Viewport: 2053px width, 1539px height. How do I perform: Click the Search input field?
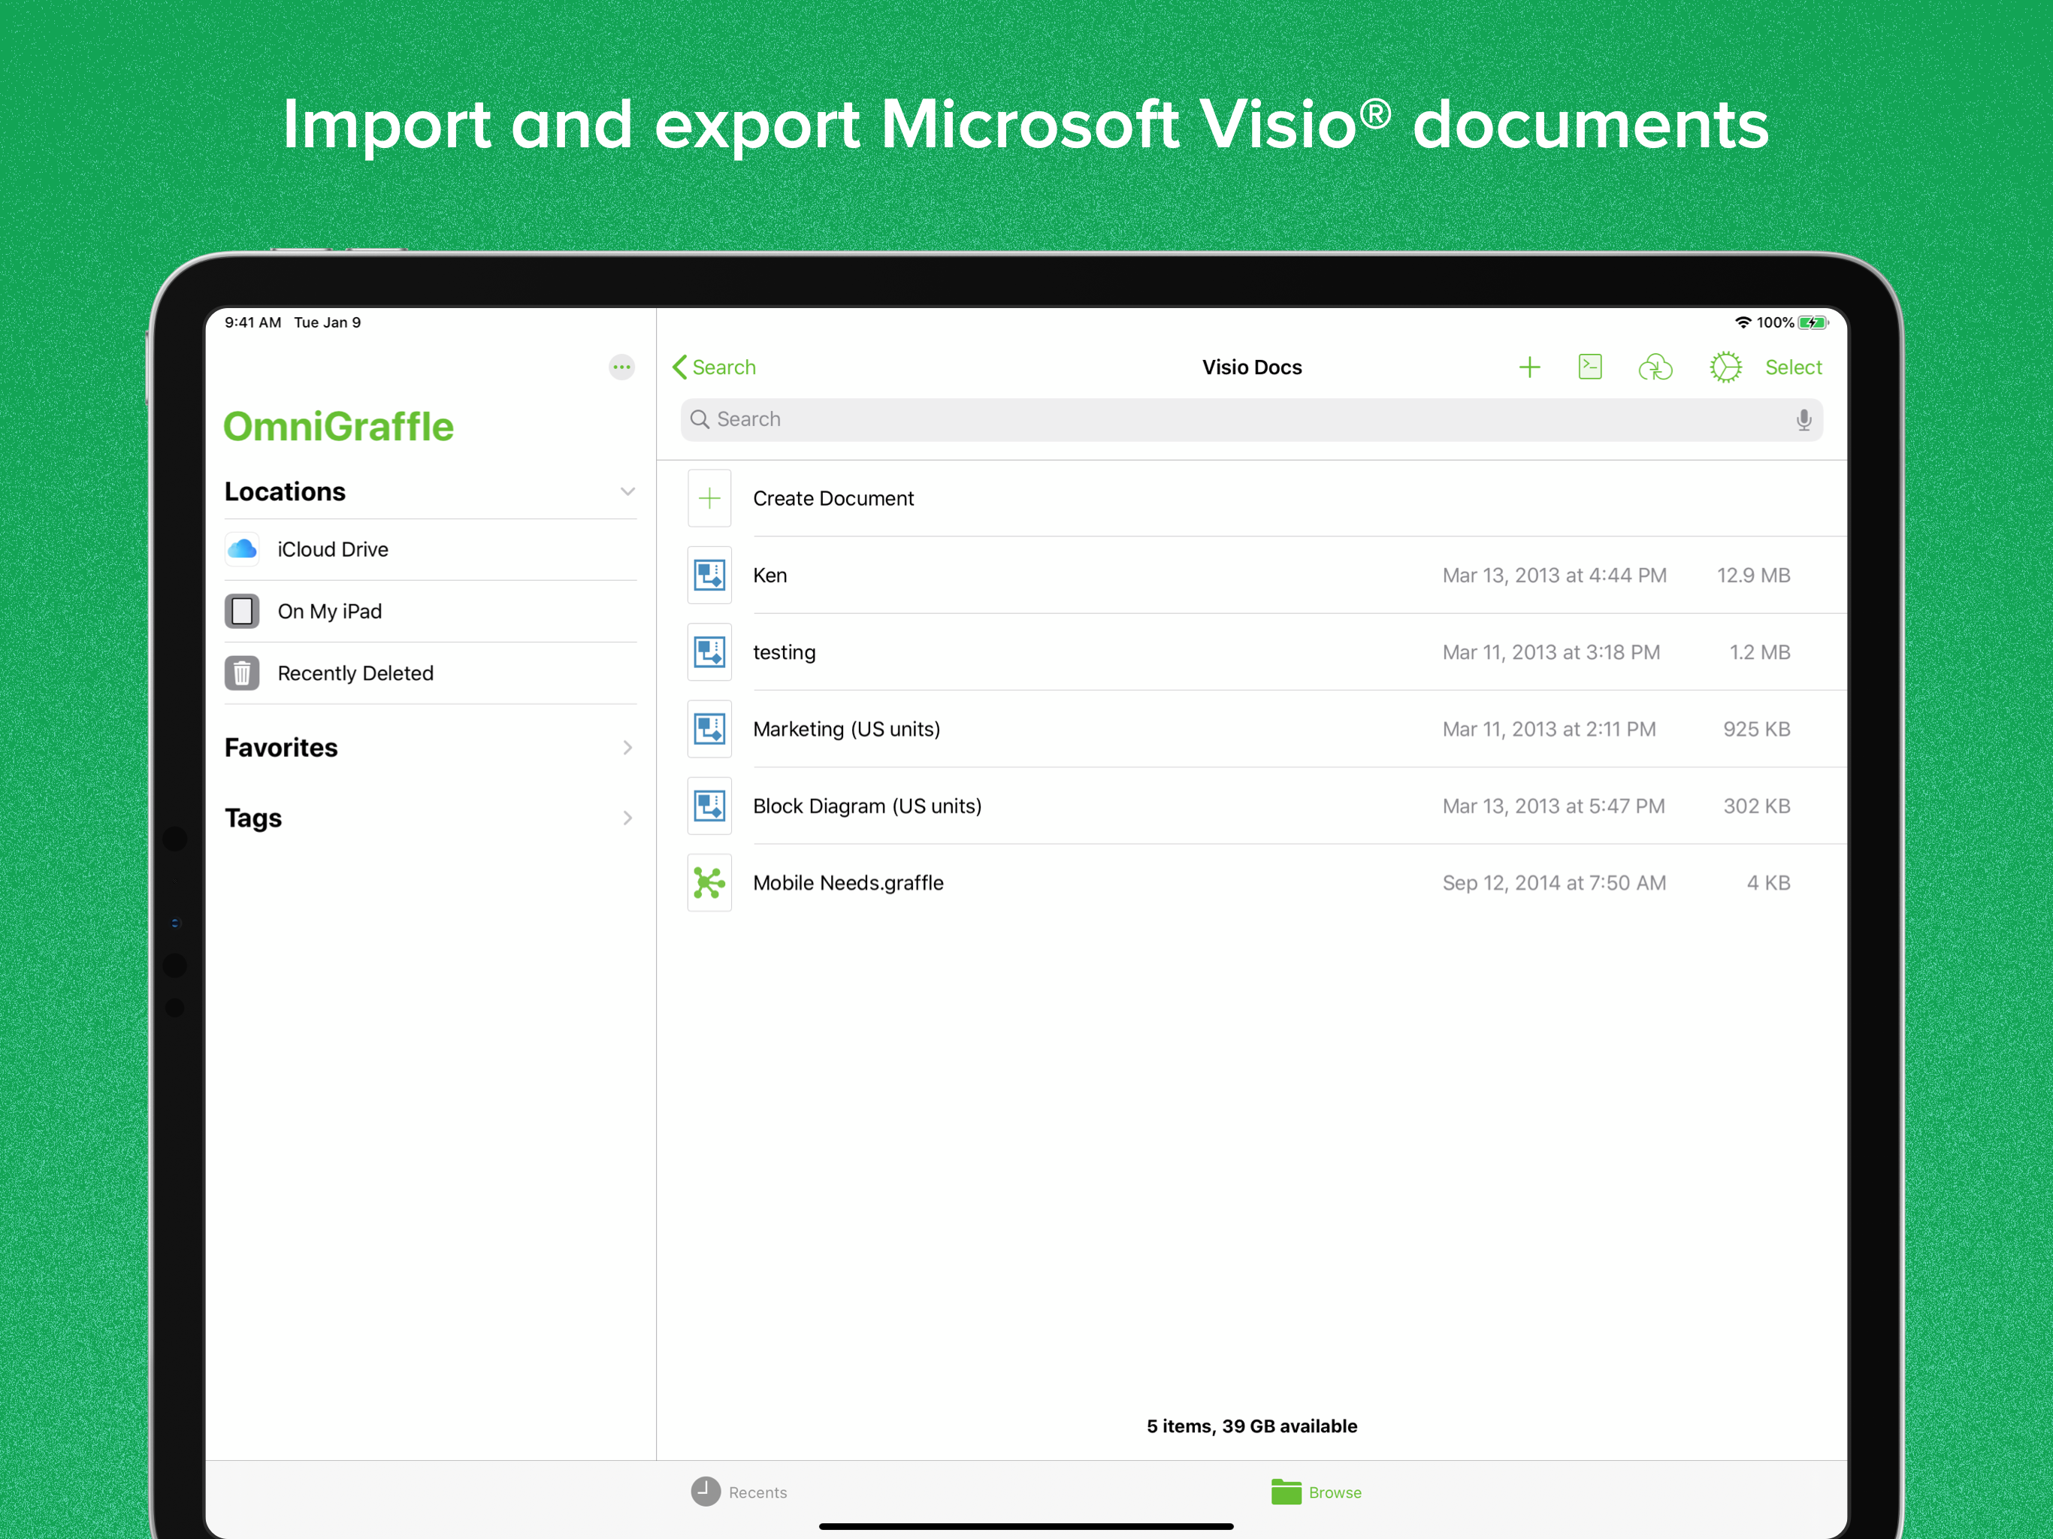pos(1244,421)
